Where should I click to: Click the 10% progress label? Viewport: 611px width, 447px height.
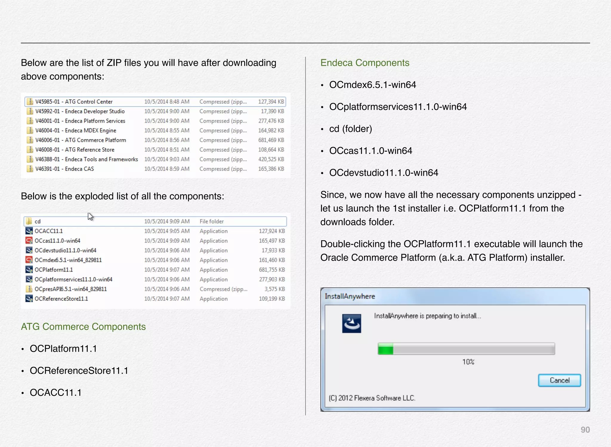[x=468, y=362]
